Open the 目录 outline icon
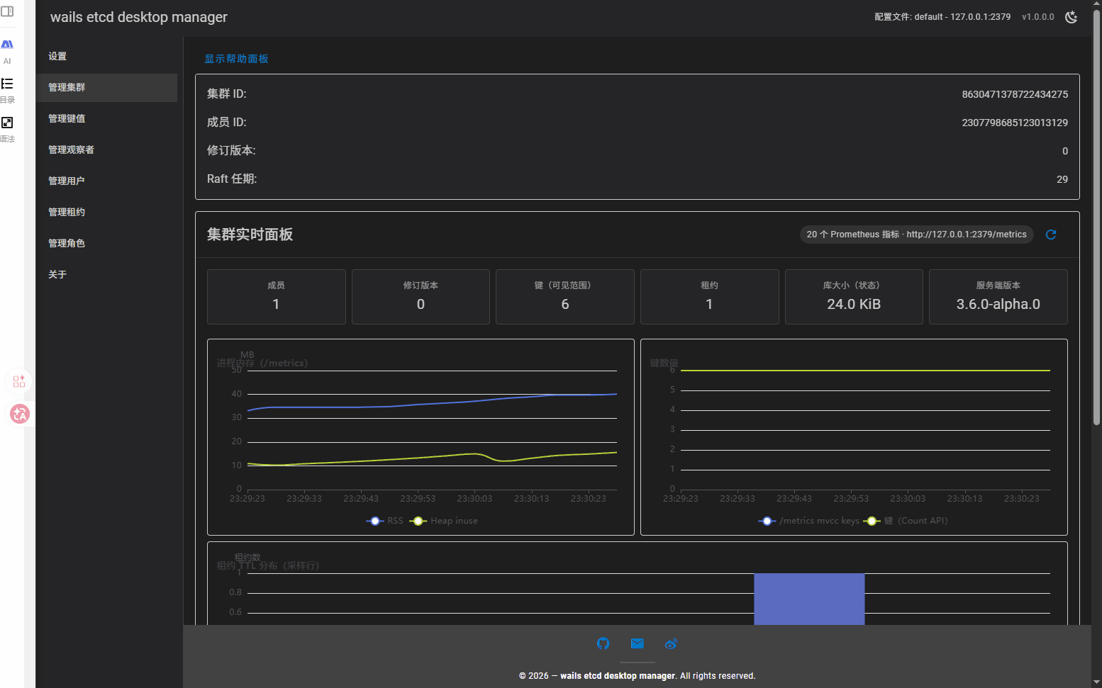The image size is (1102, 688). (x=7, y=90)
